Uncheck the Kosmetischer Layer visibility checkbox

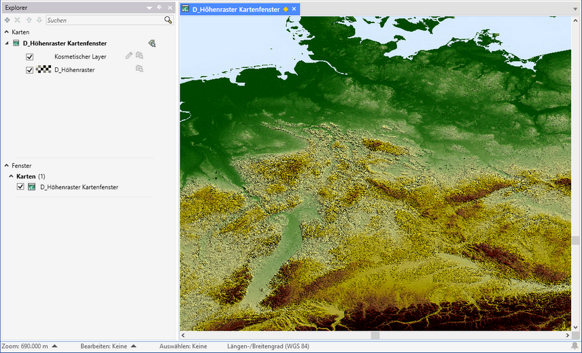pyautogui.click(x=30, y=56)
